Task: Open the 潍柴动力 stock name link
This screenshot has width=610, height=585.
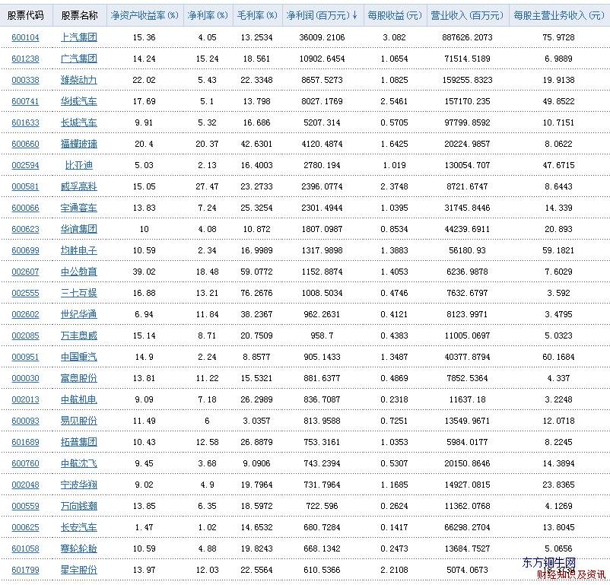Action: tap(79, 80)
